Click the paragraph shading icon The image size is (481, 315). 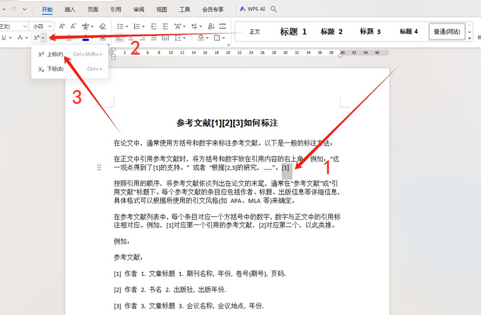click(201, 38)
